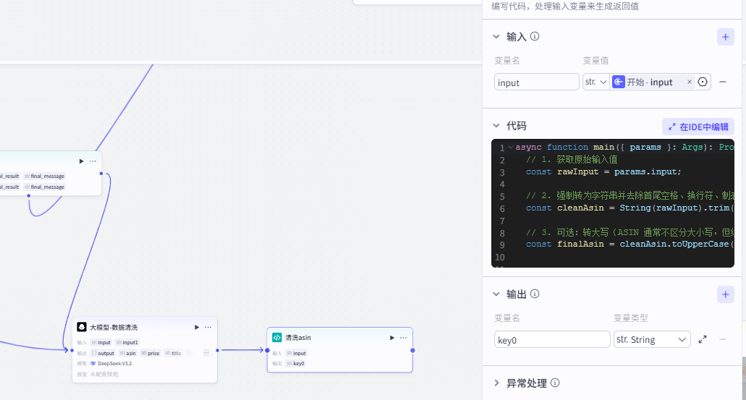Click the asin output tag in 大模型-数据清洗
The height and width of the screenshot is (400, 746).
click(x=127, y=353)
